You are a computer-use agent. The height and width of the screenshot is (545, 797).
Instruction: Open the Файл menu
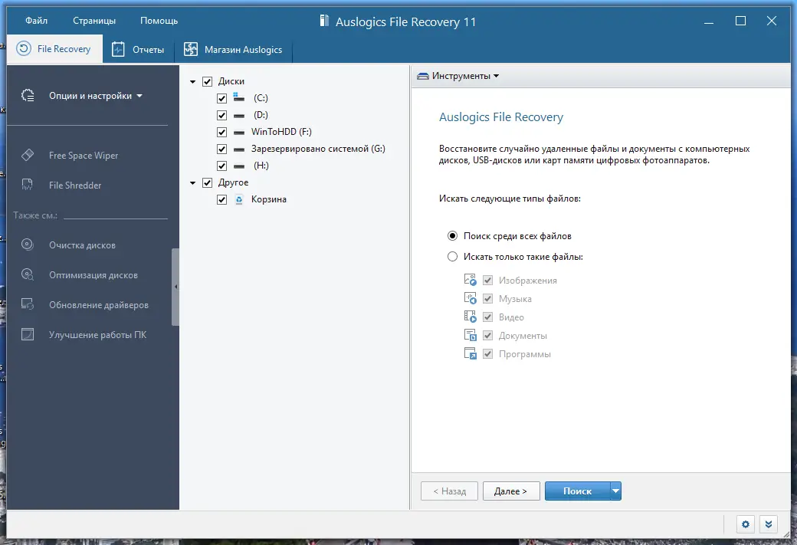(x=36, y=21)
